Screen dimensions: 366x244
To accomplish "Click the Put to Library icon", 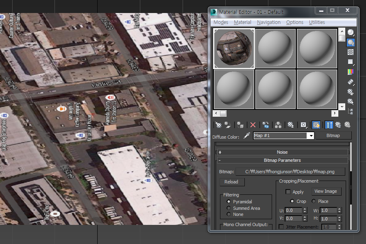I will pyautogui.click(x=291, y=125).
